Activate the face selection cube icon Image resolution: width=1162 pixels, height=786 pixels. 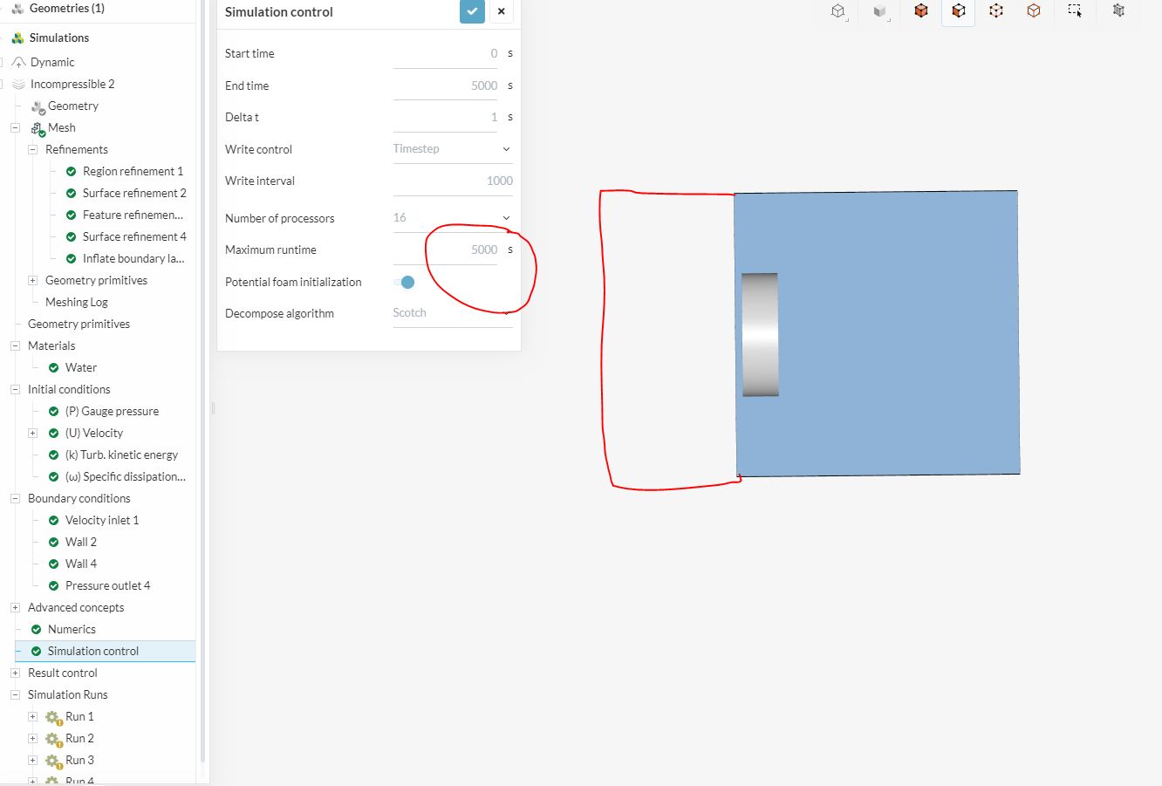tap(958, 11)
